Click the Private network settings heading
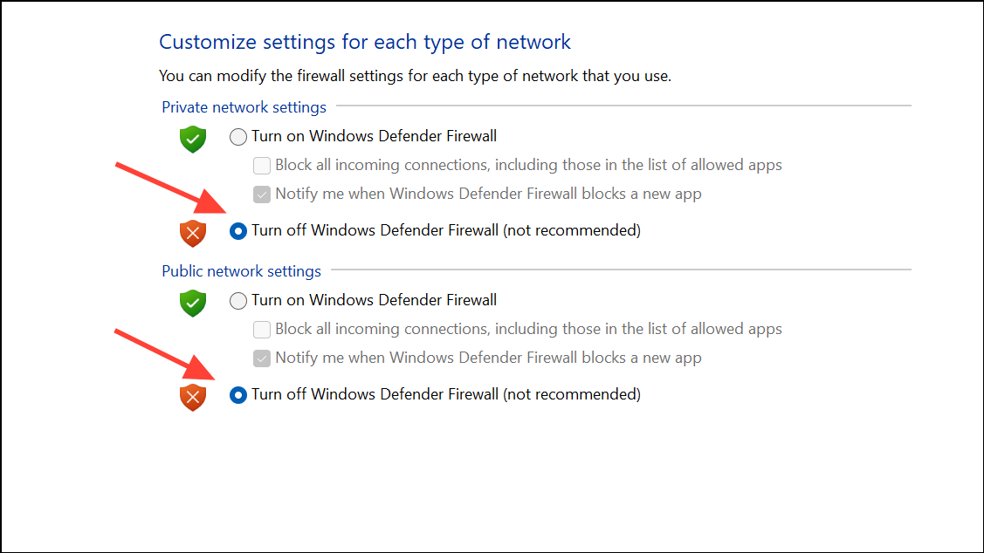 (x=244, y=107)
